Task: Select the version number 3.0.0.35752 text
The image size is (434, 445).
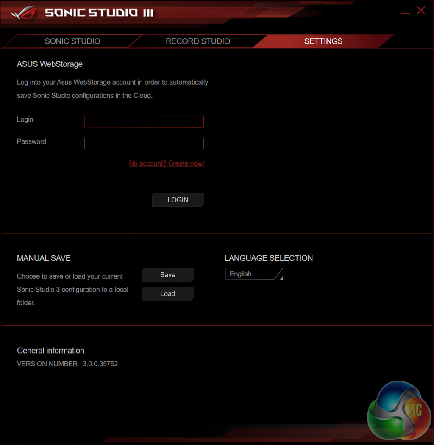Action: pos(100,364)
